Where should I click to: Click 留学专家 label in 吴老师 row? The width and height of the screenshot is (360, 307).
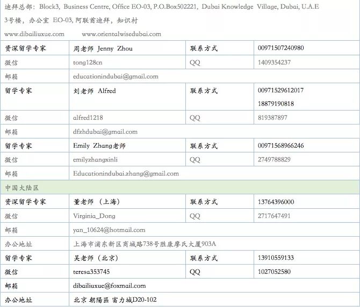click(18, 258)
